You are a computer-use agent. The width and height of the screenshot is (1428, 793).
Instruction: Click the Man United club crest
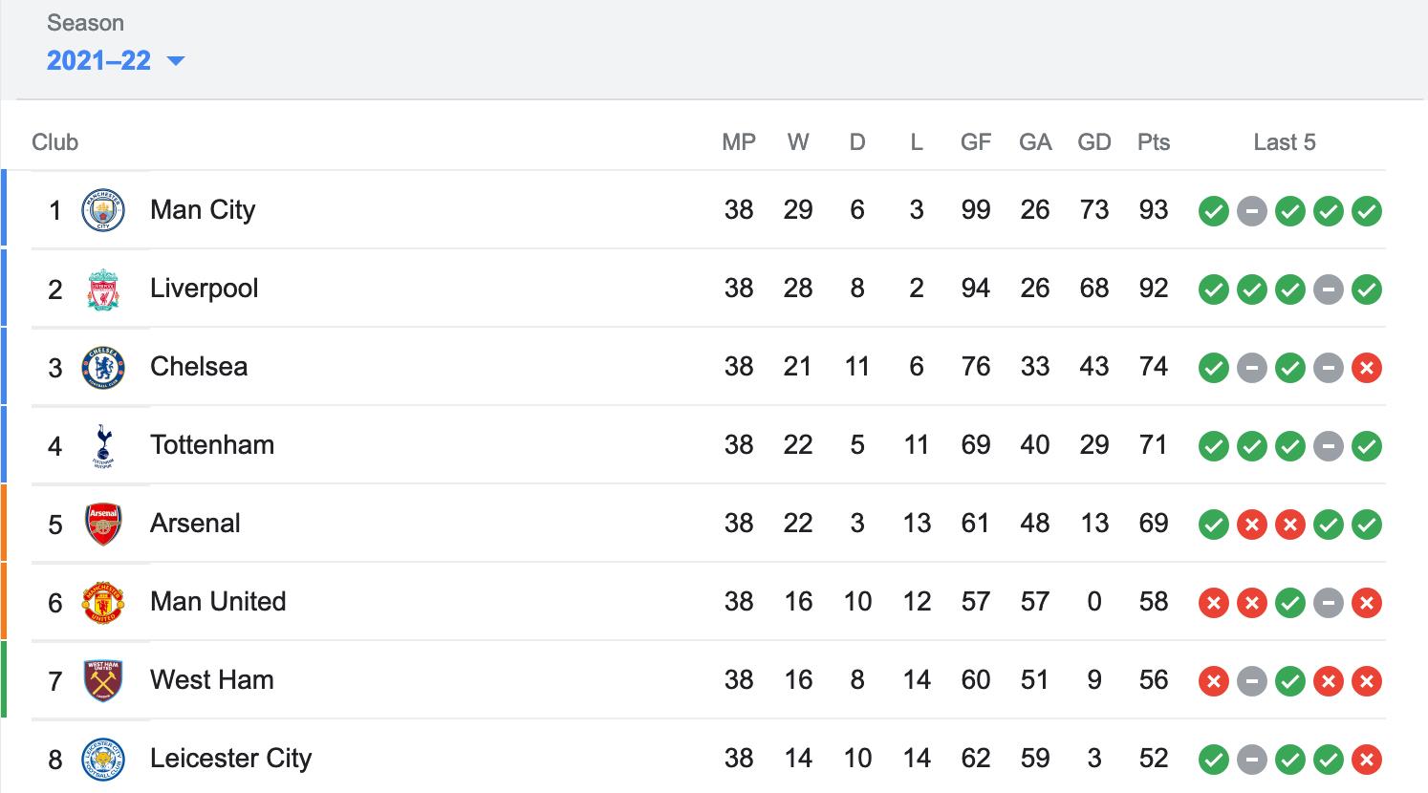pyautogui.click(x=103, y=602)
